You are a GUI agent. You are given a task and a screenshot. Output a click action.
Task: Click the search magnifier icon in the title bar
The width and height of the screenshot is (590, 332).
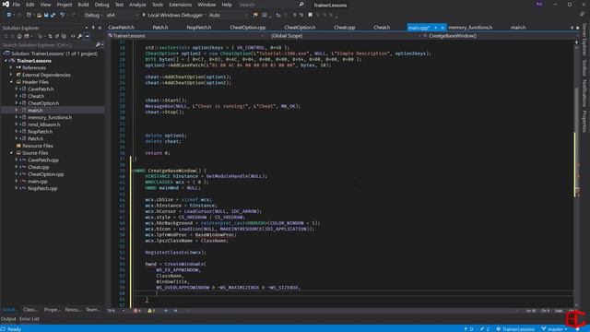[x=301, y=5]
